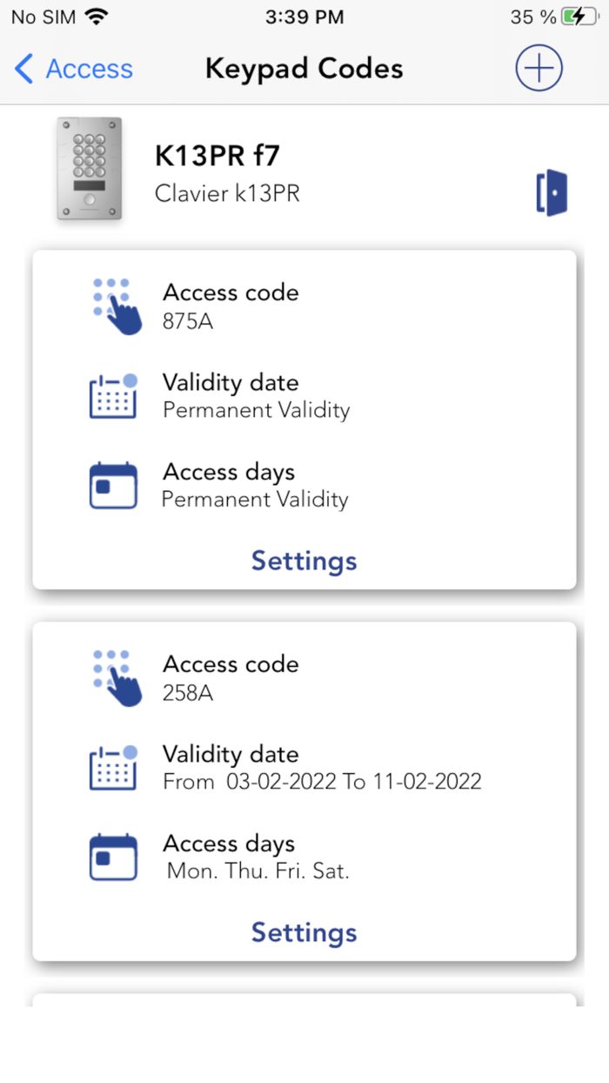The width and height of the screenshot is (609, 1083).
Task: Tap the access code keypad icon showing 875A
Action: pos(115,306)
